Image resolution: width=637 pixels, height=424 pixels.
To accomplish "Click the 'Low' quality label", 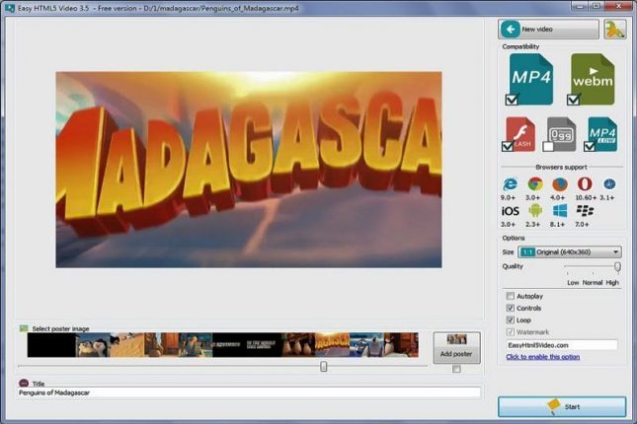I will click(573, 282).
